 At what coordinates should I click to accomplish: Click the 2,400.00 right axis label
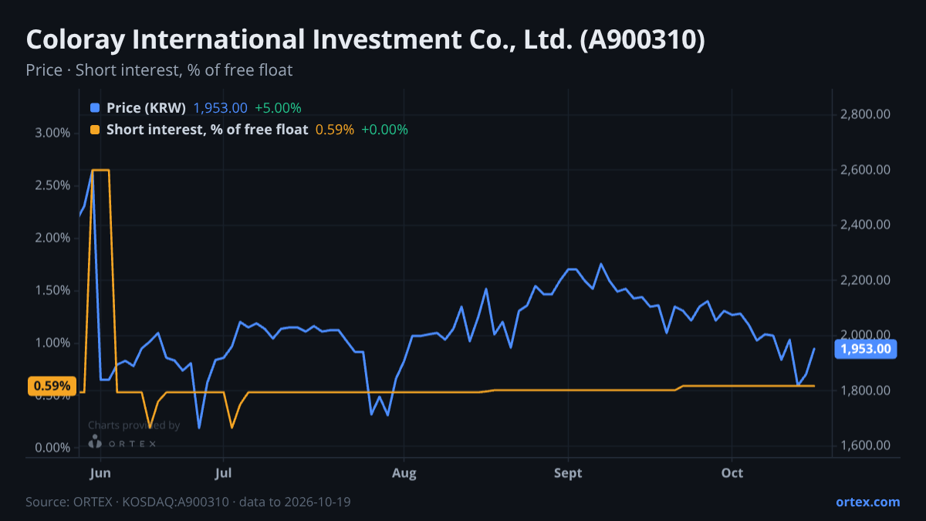(865, 225)
